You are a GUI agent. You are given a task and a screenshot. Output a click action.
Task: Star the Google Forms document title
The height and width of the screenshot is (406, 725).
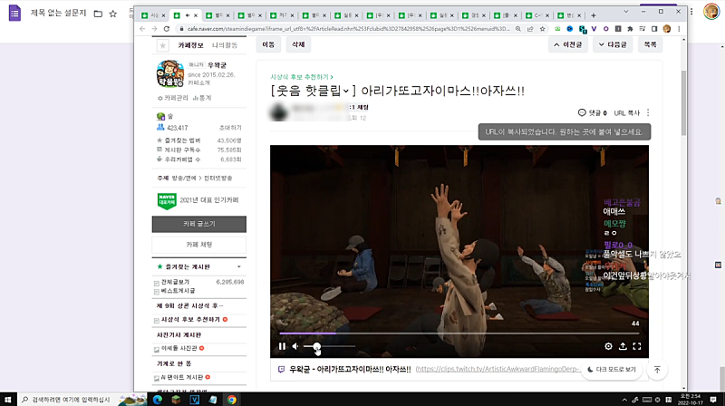111,15
